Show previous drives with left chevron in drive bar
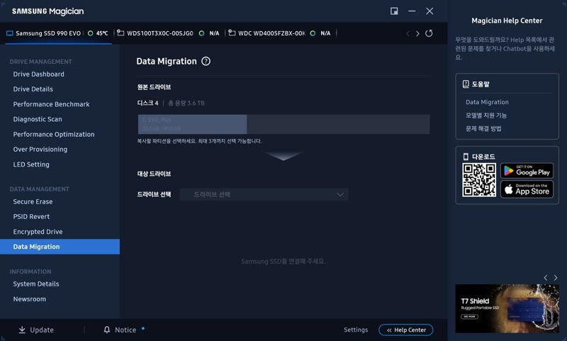The height and width of the screenshot is (341, 567). [408, 33]
